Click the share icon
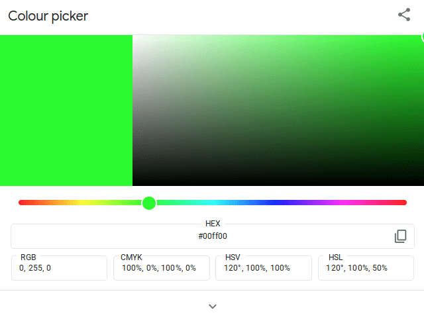Screen dimensions: 424x319 tap(404, 15)
